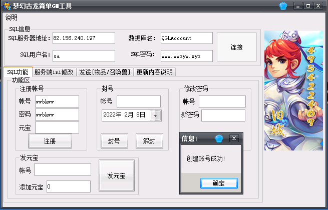Click the app logo icon in title bar
This screenshot has height=210, width=328.
[x=7, y=6]
